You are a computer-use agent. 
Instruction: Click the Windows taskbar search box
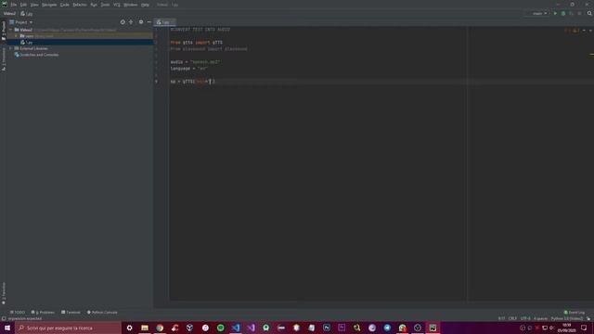[68, 328]
